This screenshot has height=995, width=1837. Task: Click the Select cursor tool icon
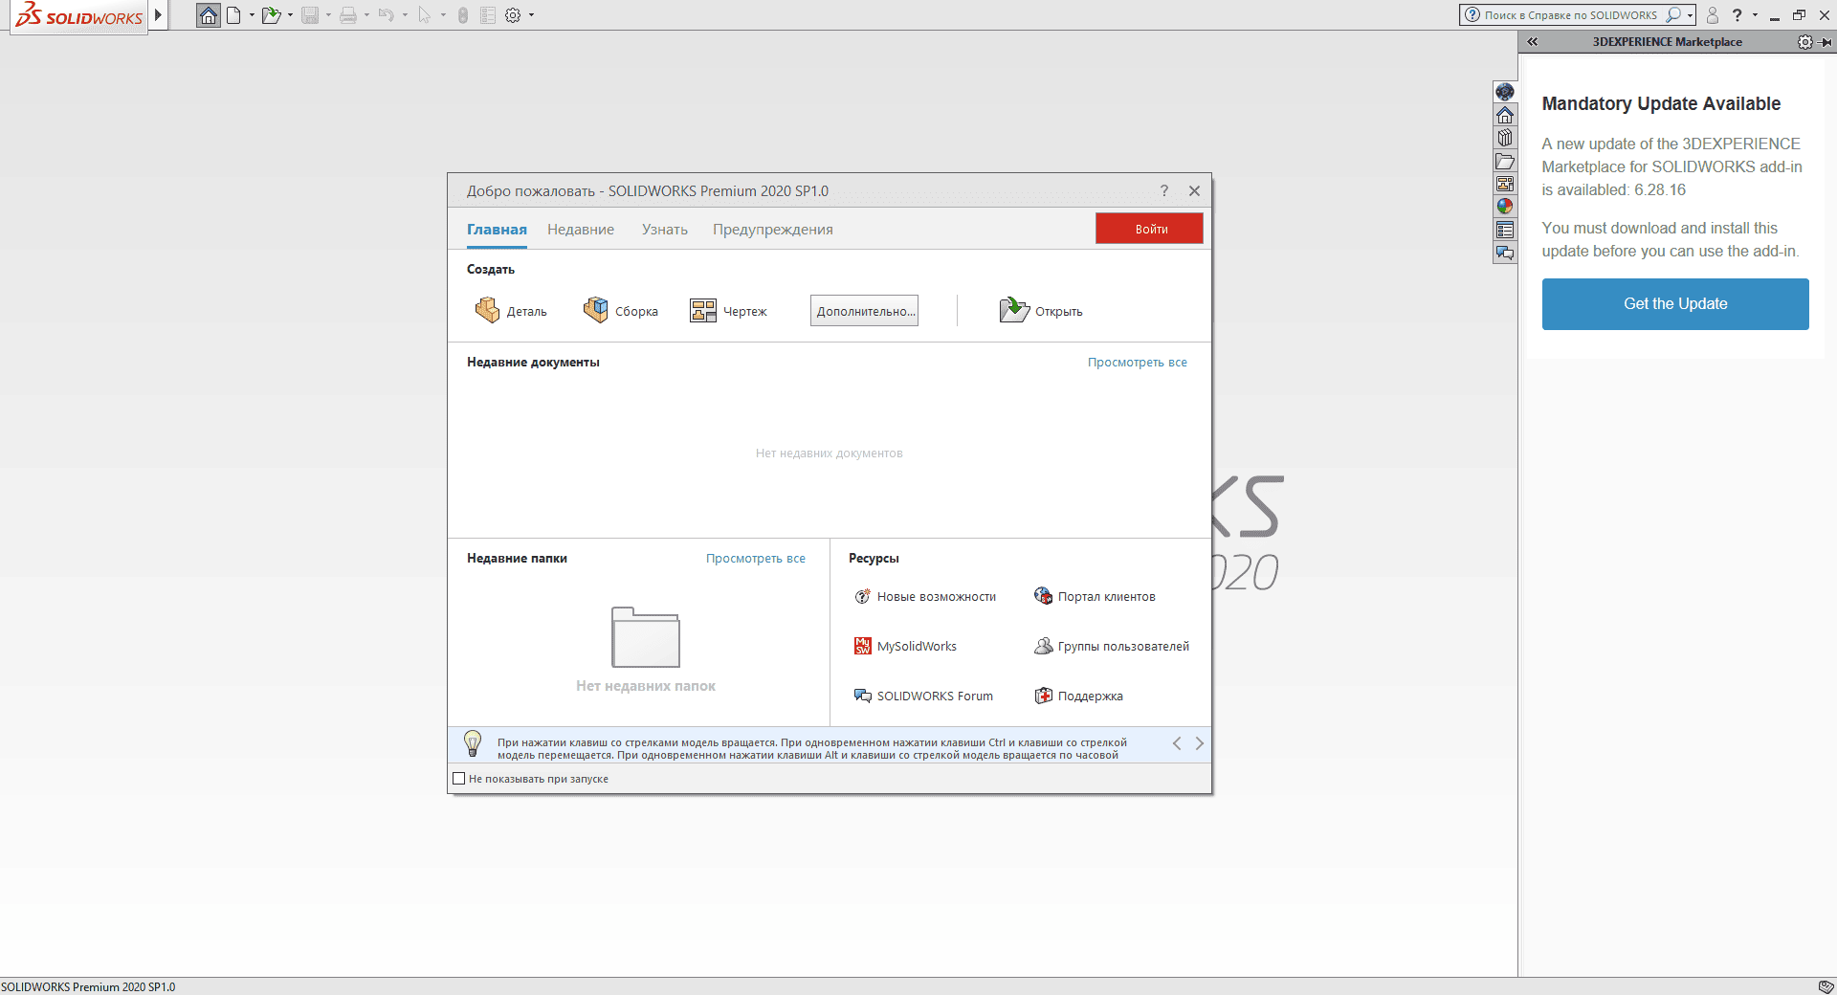point(425,15)
